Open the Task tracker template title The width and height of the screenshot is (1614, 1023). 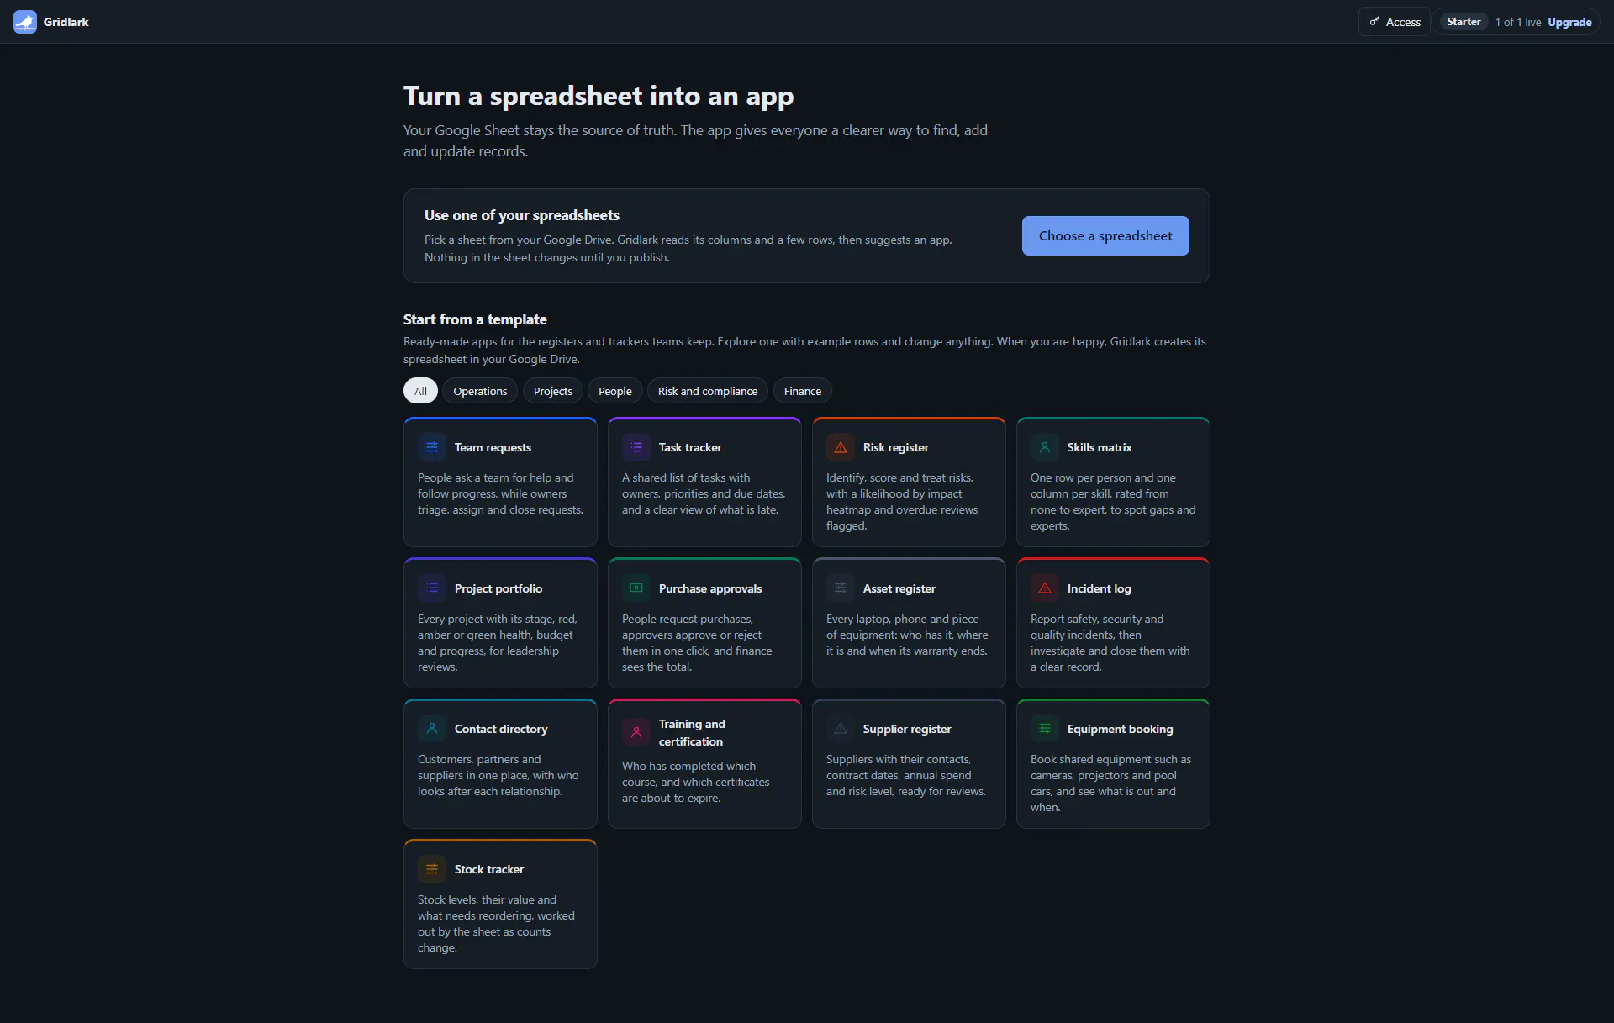tap(690, 447)
